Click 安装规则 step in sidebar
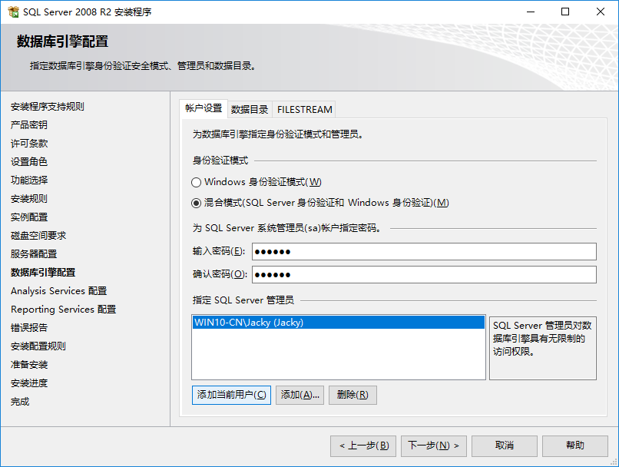The image size is (619, 467). pos(29,199)
